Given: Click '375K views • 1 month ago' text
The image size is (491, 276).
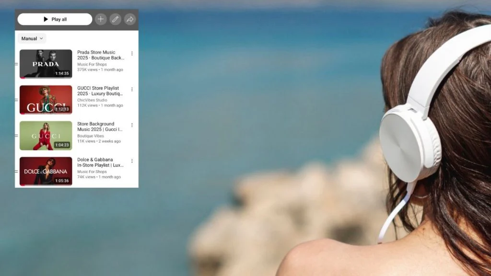Looking at the screenshot, I should [x=100, y=70].
